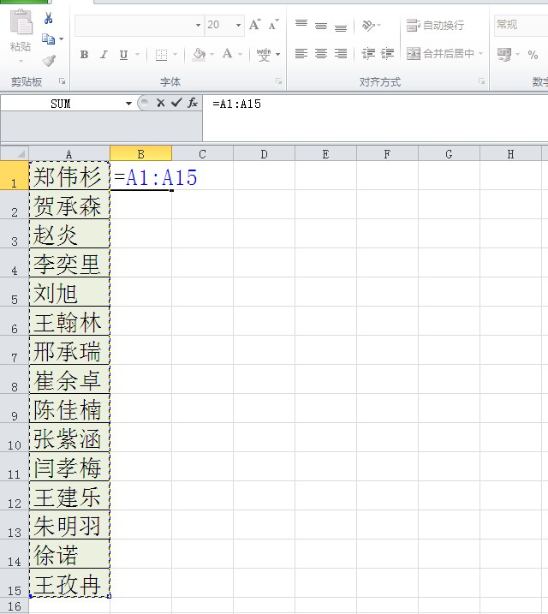Image resolution: width=548 pixels, height=614 pixels.
Task: Click the increase indent icon
Action: point(388,53)
